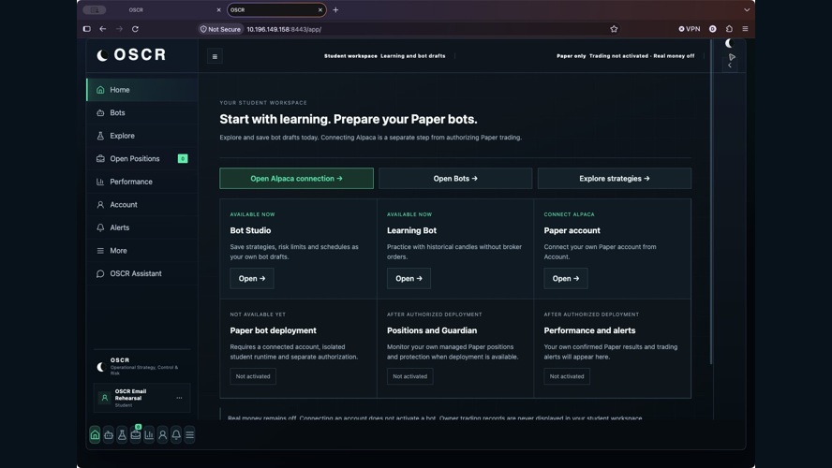Close the active OSCR tab
The height and width of the screenshot is (468, 832).
pos(320,10)
